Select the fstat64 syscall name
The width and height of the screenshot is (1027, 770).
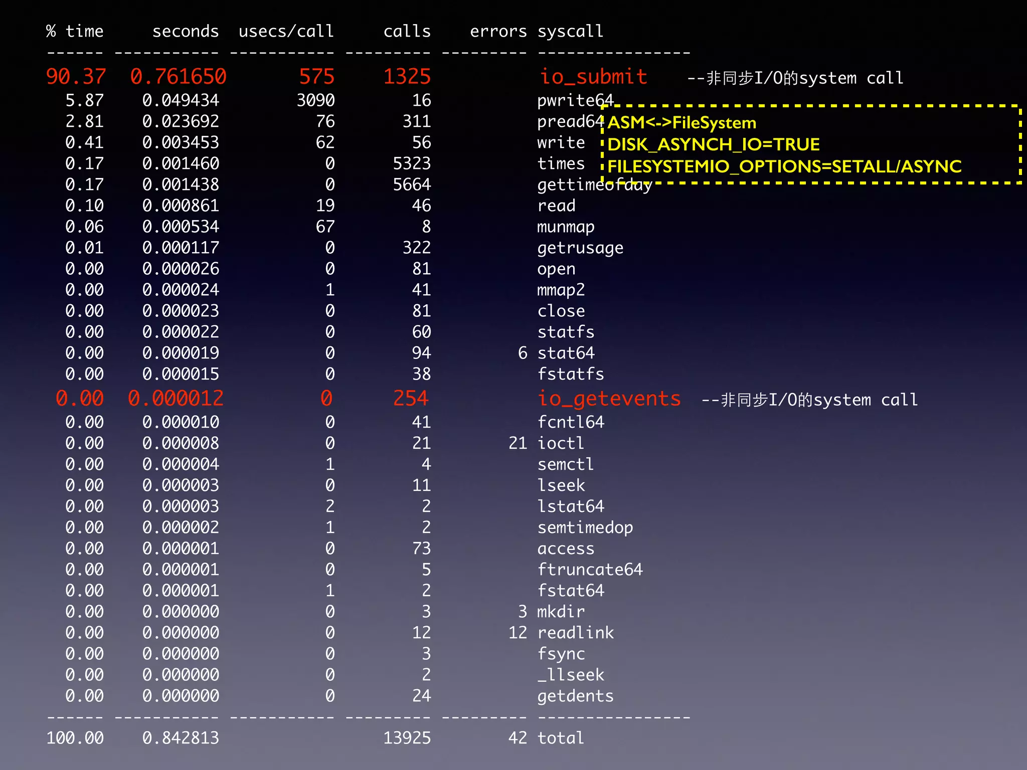tap(570, 591)
